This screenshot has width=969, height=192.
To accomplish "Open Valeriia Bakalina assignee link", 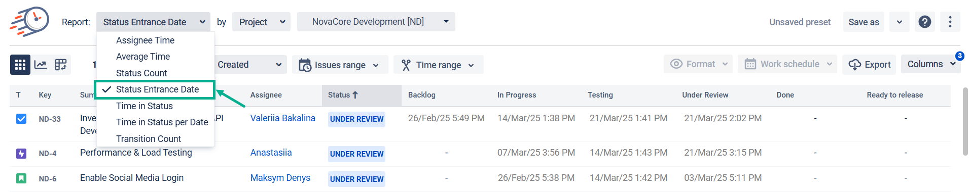I will [x=282, y=118].
